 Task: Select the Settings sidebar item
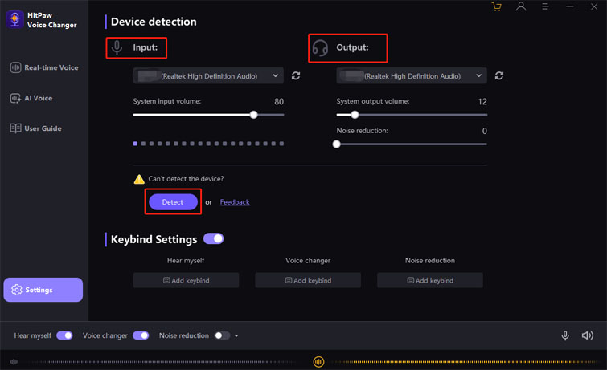43,290
